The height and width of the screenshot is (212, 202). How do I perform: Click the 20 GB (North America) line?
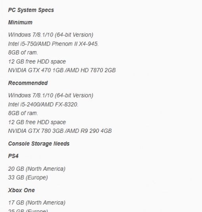point(37,169)
